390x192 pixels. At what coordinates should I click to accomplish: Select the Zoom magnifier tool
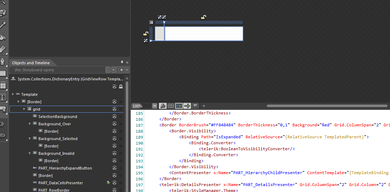coord(2,1)
